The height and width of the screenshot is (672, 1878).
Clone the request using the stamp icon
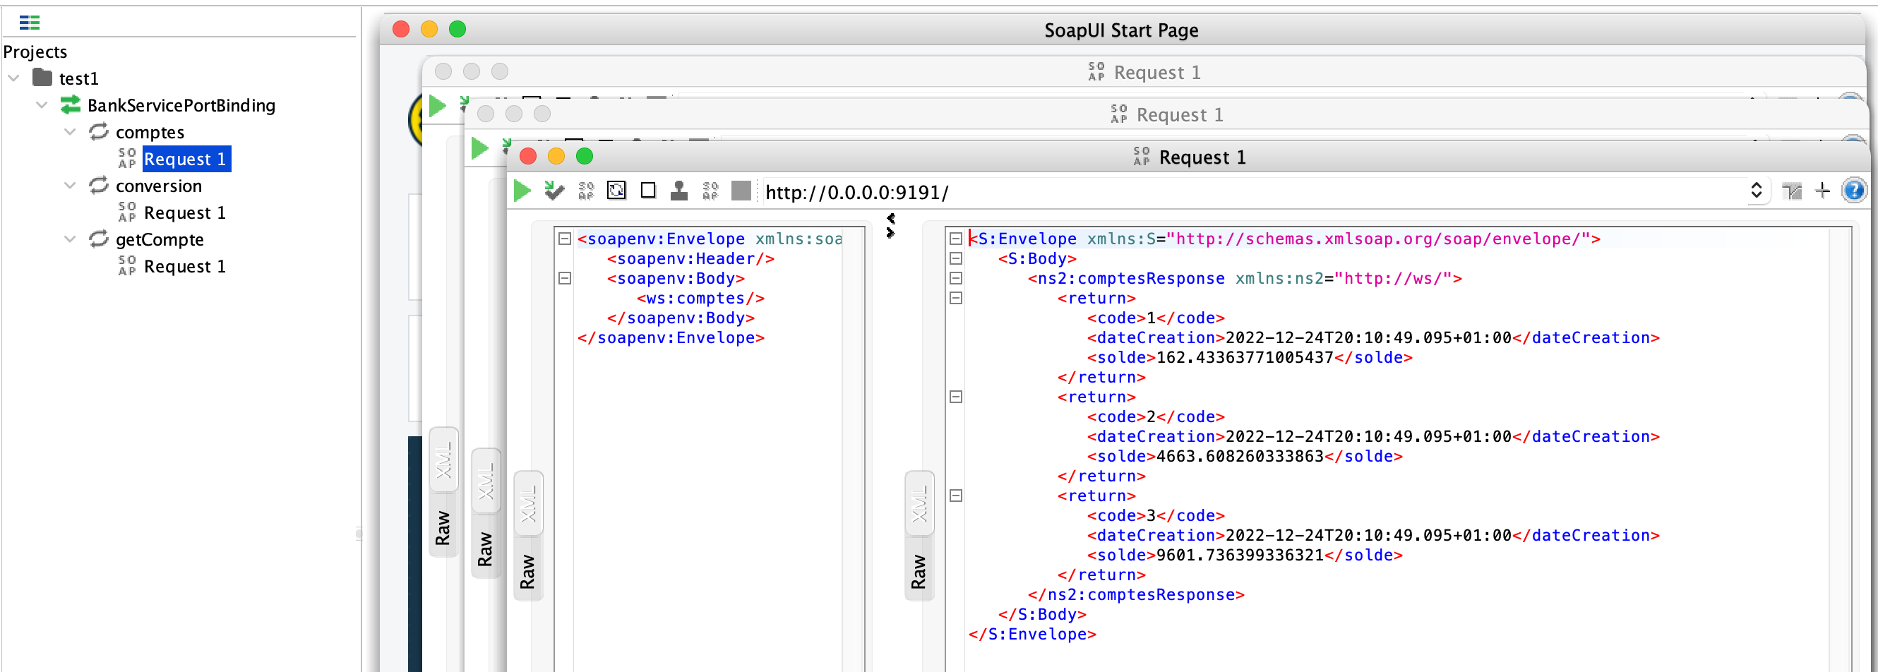678,191
